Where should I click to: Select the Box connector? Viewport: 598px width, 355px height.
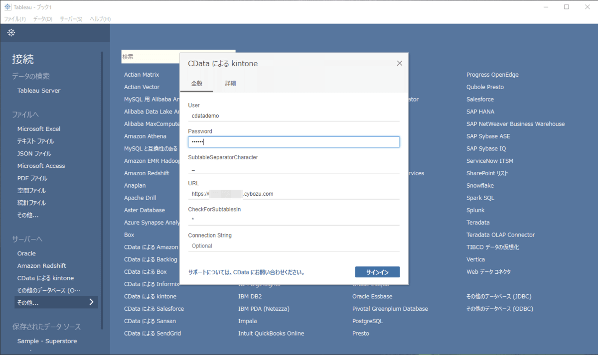click(x=129, y=235)
